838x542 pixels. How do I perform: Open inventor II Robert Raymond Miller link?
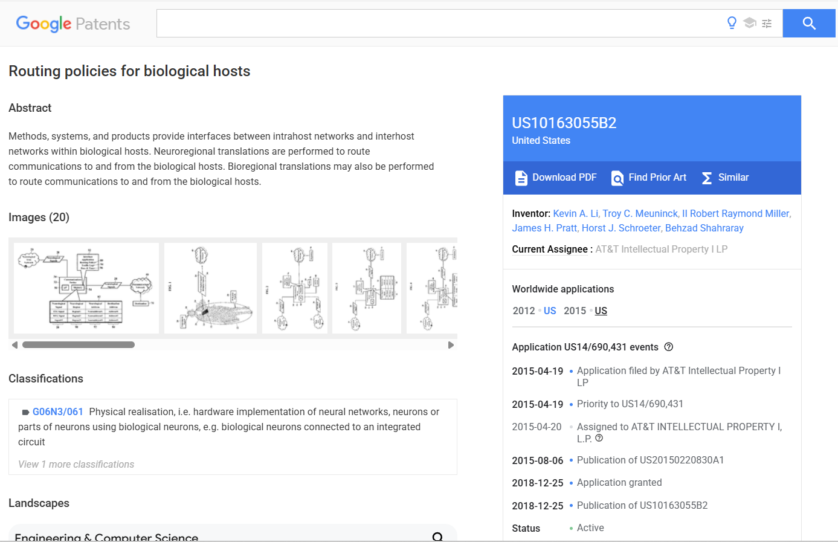point(735,213)
